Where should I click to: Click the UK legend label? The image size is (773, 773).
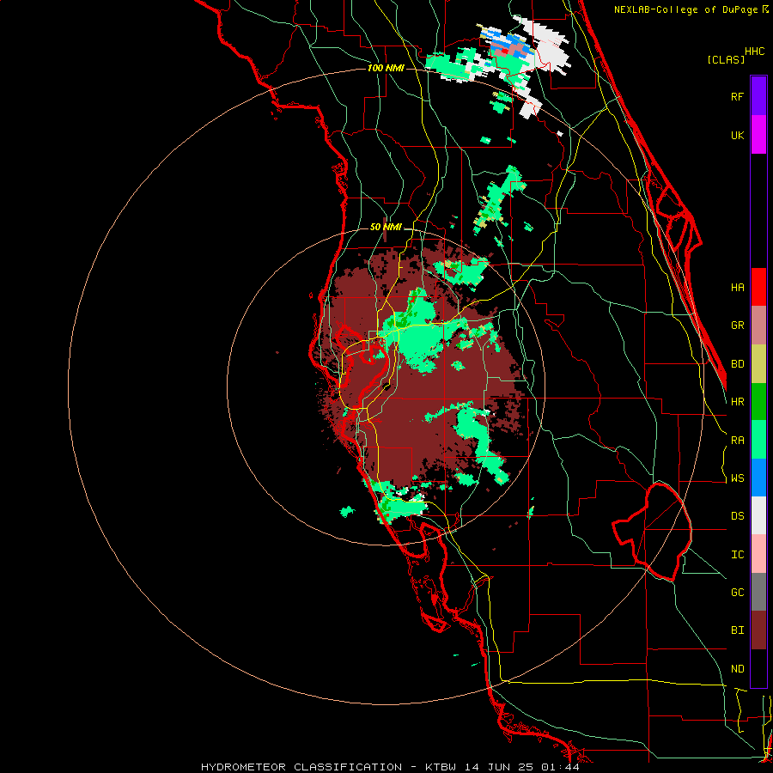point(737,135)
